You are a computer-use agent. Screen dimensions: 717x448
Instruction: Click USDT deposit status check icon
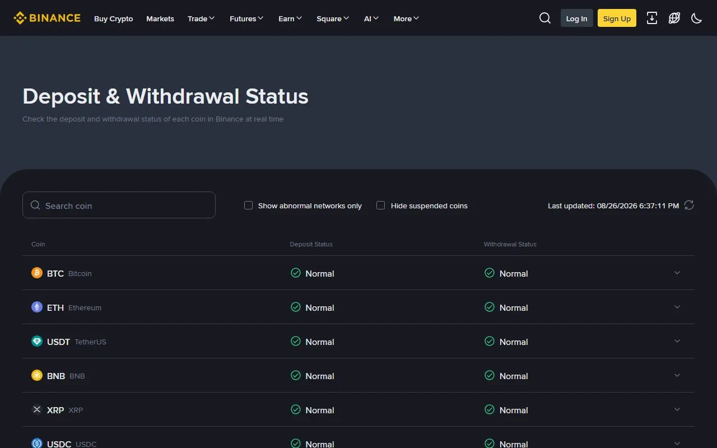[x=296, y=342]
